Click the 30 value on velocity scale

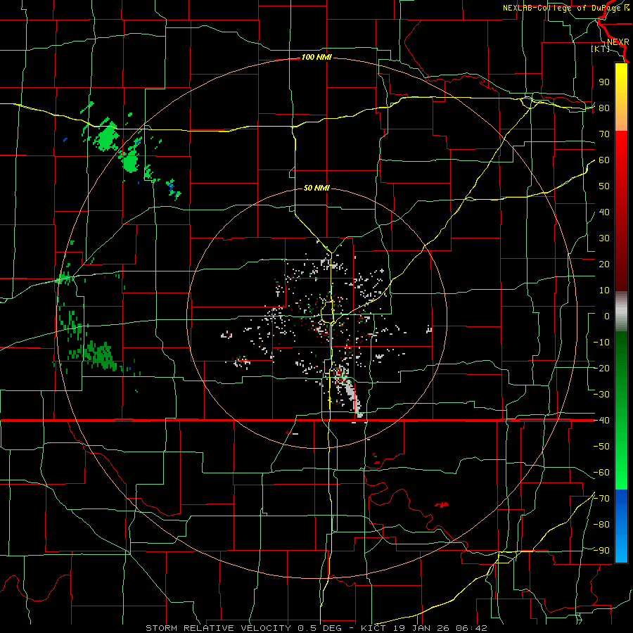point(604,238)
